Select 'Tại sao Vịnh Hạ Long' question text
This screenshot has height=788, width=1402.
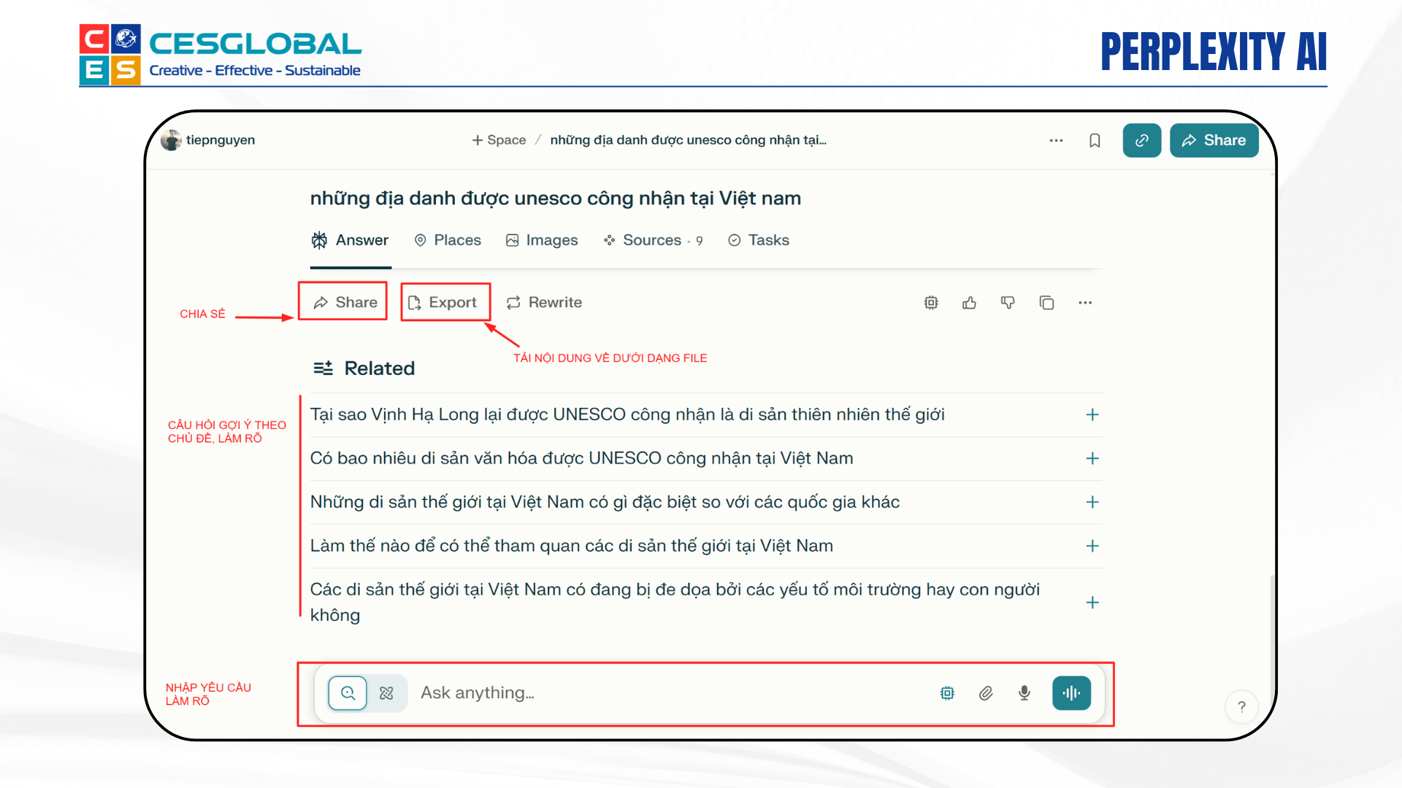[x=627, y=414]
